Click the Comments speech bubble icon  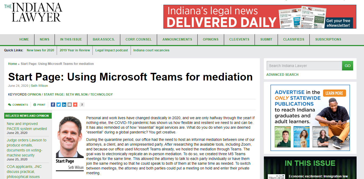pyautogui.click(x=10, y=105)
